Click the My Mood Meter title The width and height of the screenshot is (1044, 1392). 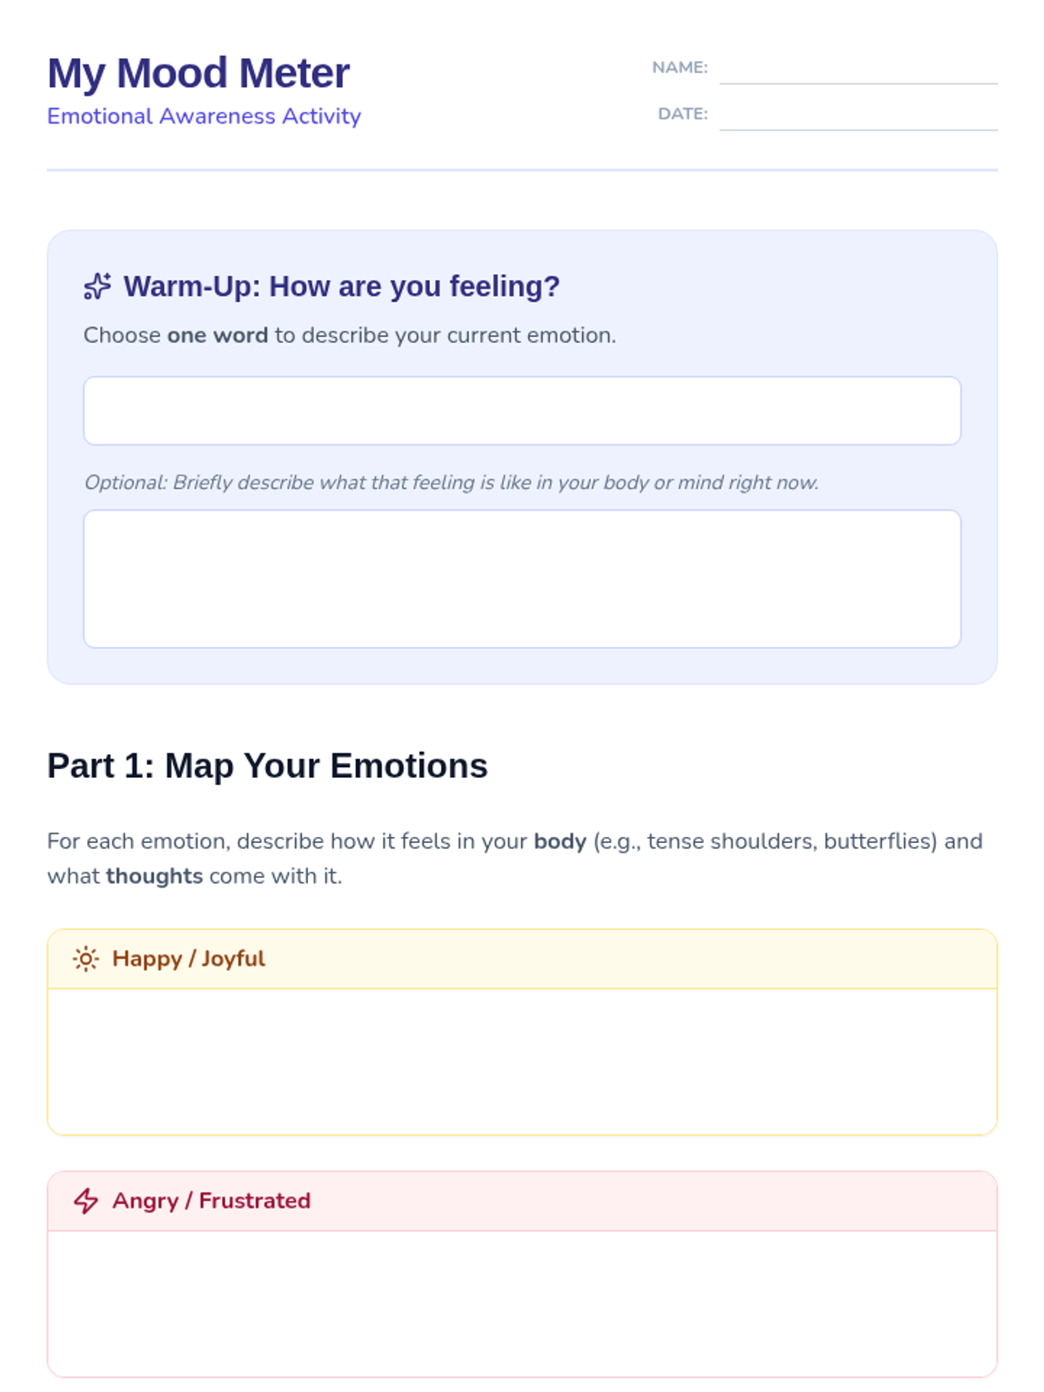tap(198, 73)
